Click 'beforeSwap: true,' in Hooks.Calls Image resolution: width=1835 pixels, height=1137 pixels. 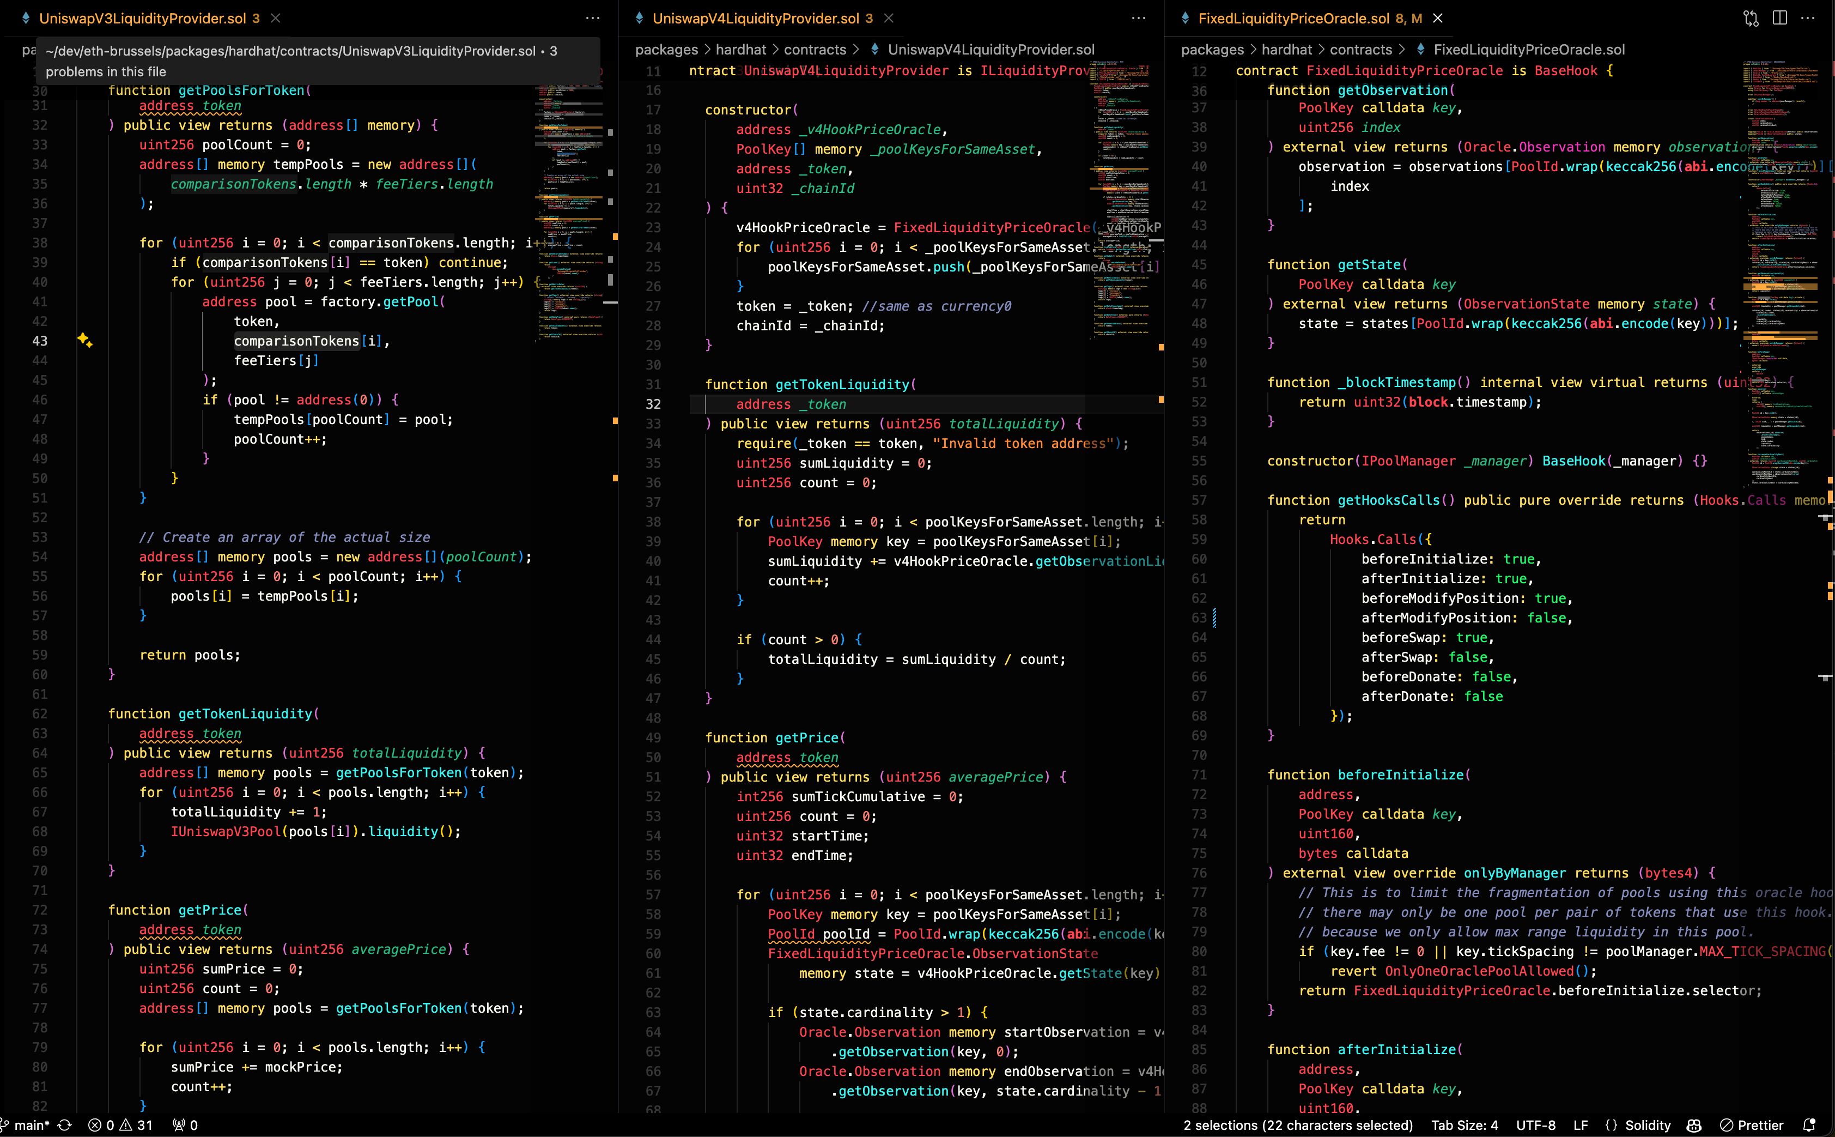click(1427, 637)
